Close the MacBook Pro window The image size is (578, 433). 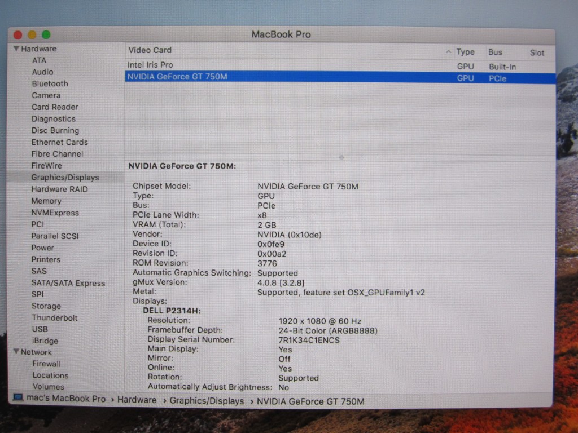[17, 35]
